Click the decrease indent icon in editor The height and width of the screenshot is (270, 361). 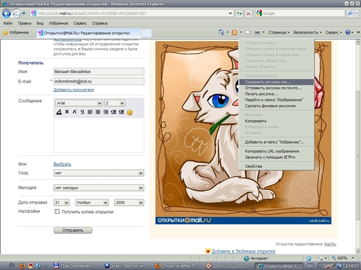pyautogui.click(x=114, y=112)
